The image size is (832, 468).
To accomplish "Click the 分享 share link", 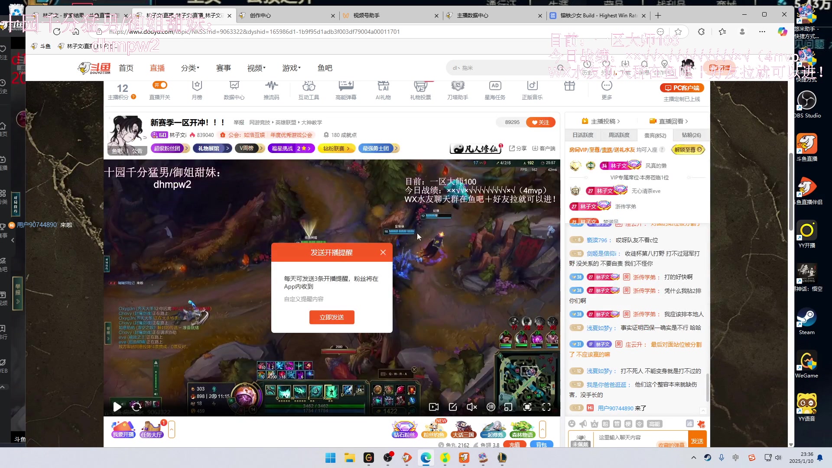I will tap(518, 148).
